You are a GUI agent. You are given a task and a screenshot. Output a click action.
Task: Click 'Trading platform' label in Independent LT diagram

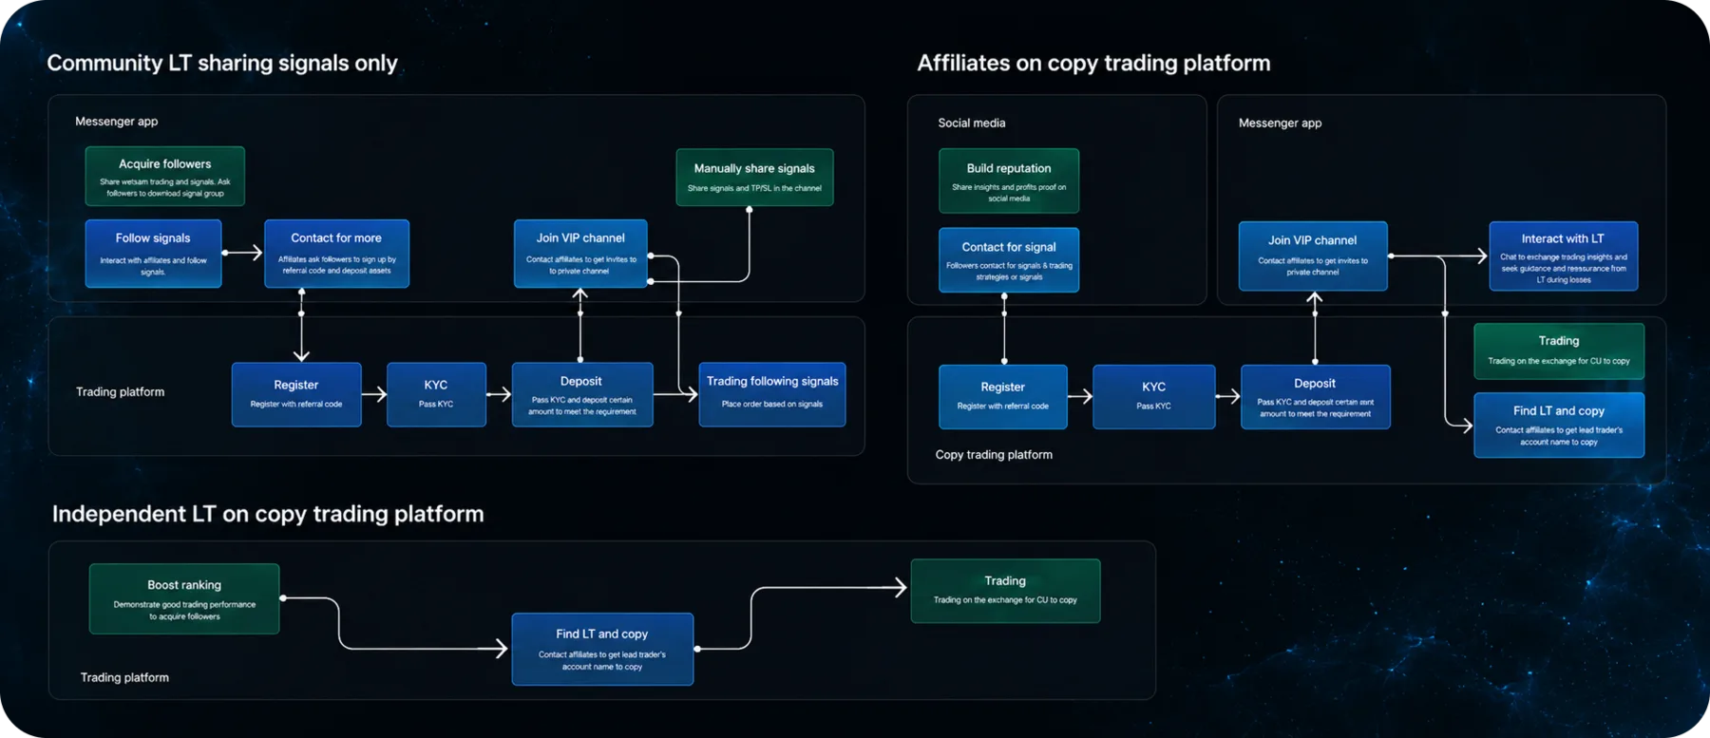(x=124, y=677)
